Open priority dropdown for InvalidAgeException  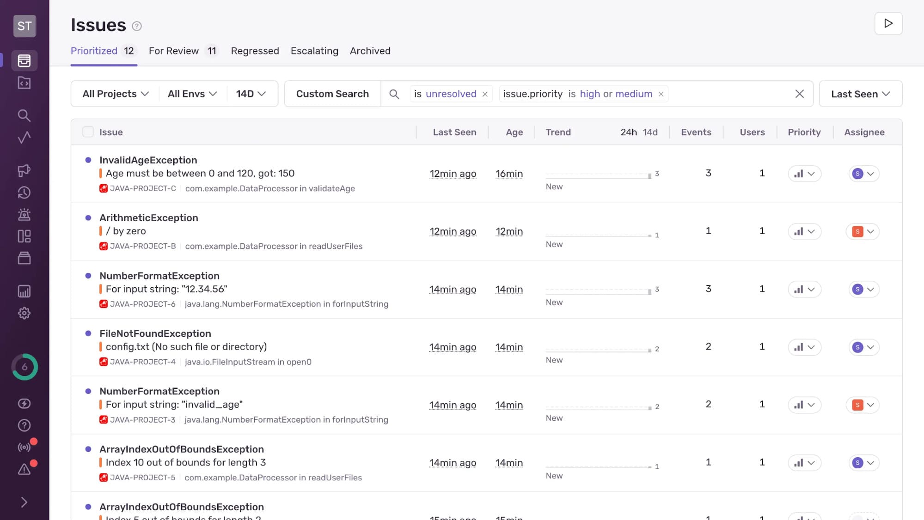coord(804,174)
